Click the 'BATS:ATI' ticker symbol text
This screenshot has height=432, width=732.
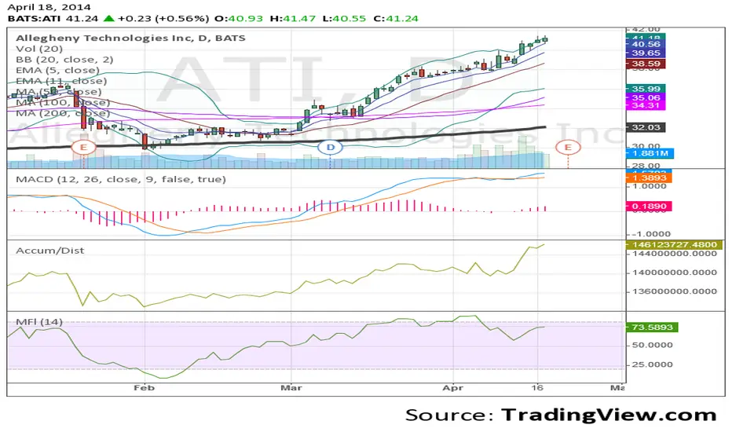click(35, 19)
